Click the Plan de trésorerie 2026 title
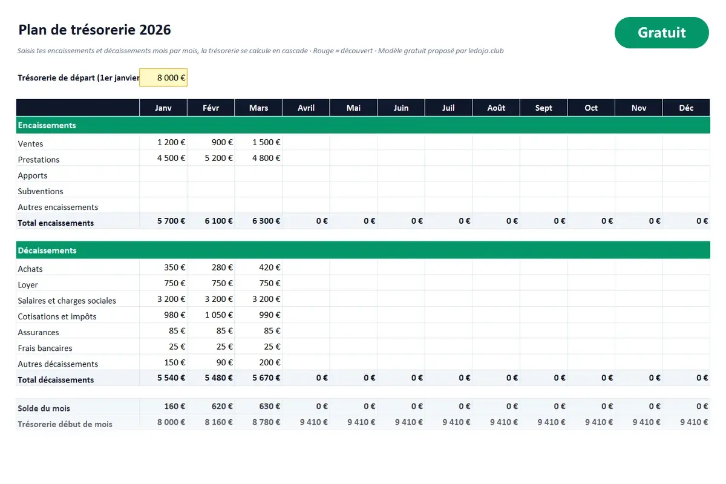The image size is (726, 484). (x=94, y=30)
